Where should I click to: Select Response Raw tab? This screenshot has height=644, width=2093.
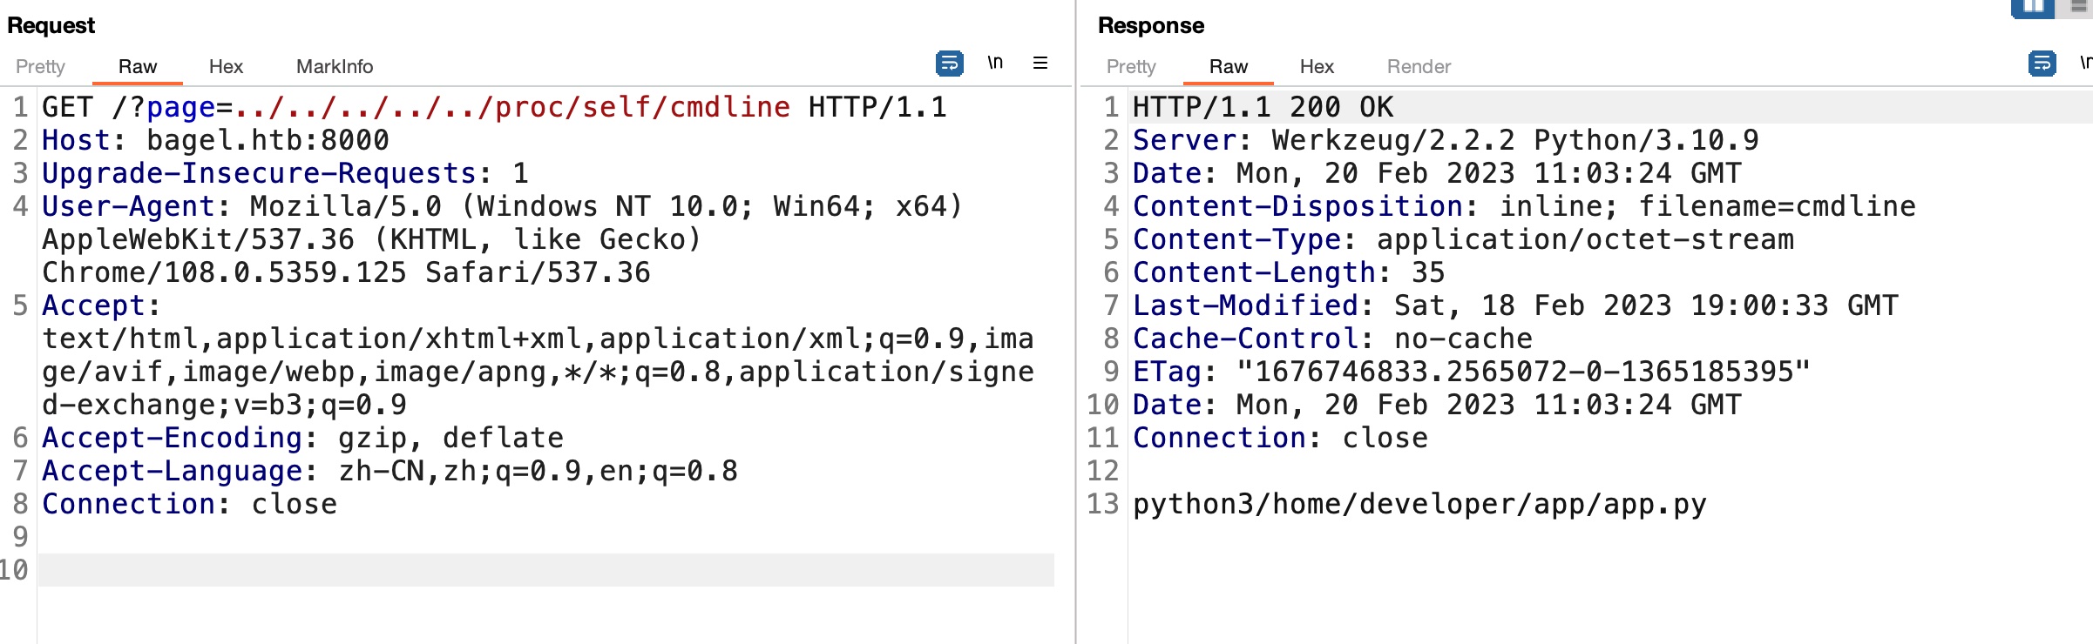coord(1229,66)
